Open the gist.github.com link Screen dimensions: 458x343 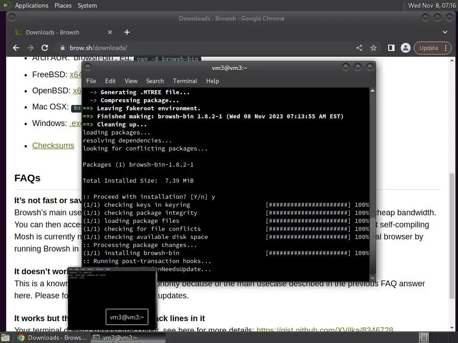325,329
